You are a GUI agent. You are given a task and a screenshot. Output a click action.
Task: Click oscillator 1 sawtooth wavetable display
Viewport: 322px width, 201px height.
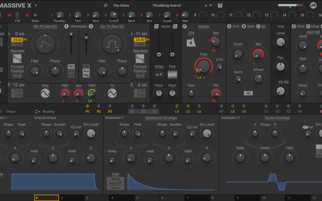pyautogui.click(x=45, y=44)
